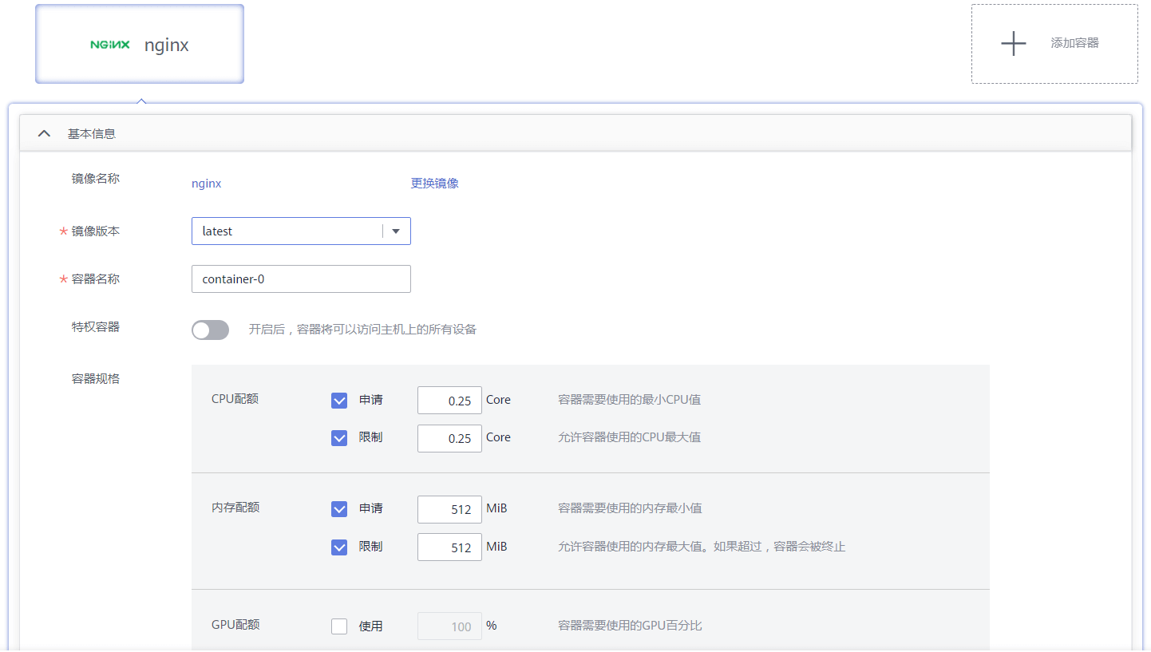Click the 容器需要使用的最小CPU值 hint
This screenshot has height=652, width=1151.
pos(629,400)
